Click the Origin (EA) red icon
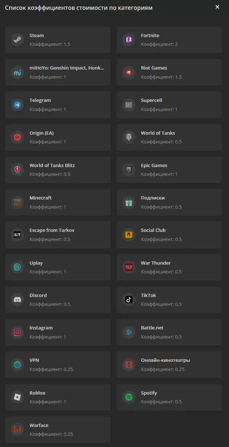 [x=17, y=137]
